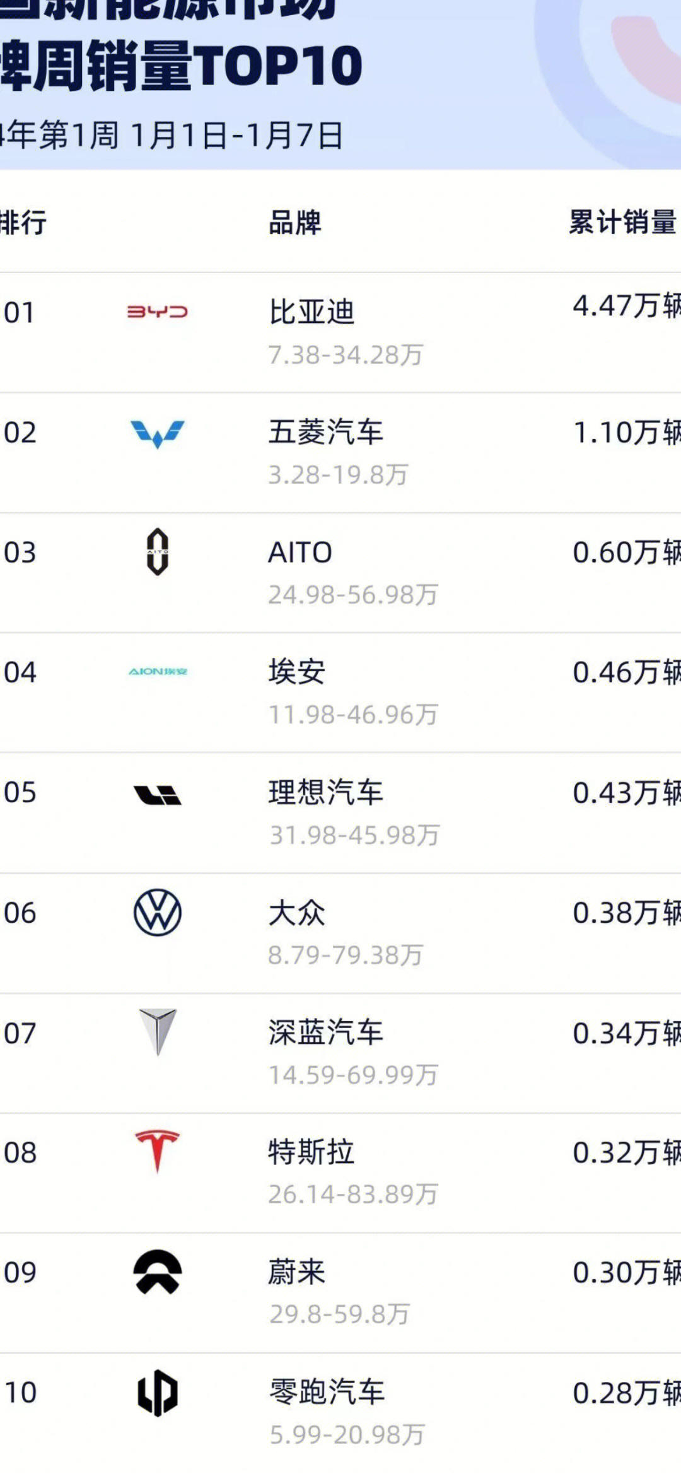Image resolution: width=681 pixels, height=1474 pixels.
Task: Tap the 4.47万辆 sales figure
Action: (627, 306)
